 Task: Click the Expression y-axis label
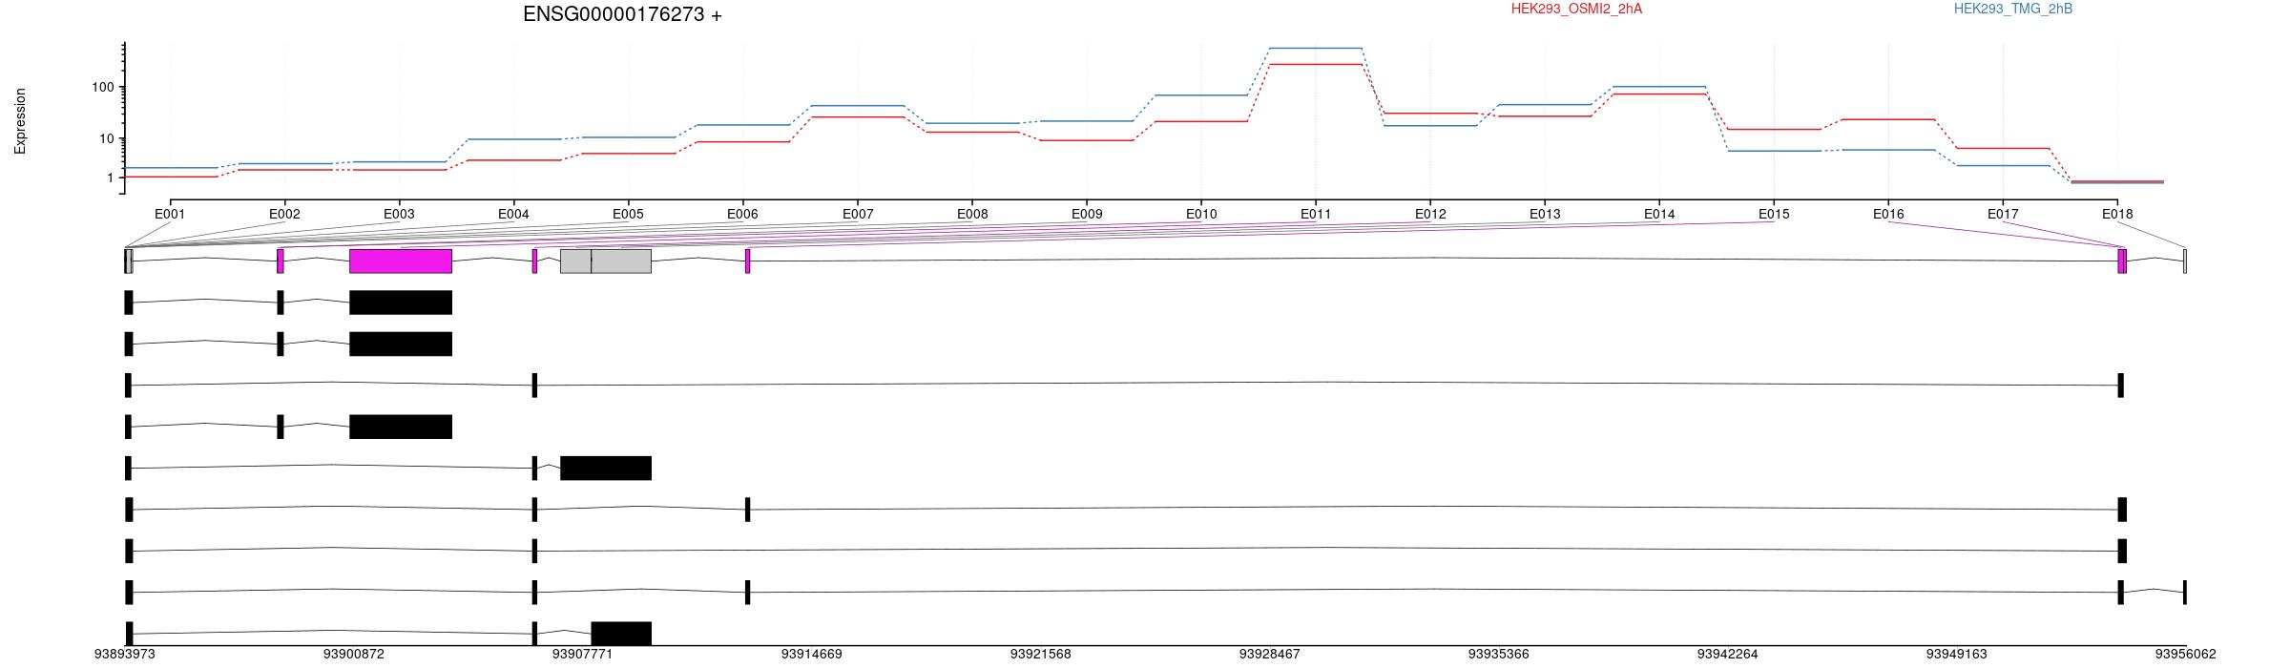(20, 121)
